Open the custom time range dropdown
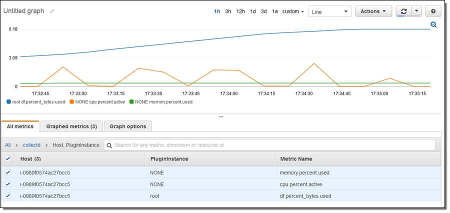The image size is (450, 213). tap(293, 11)
